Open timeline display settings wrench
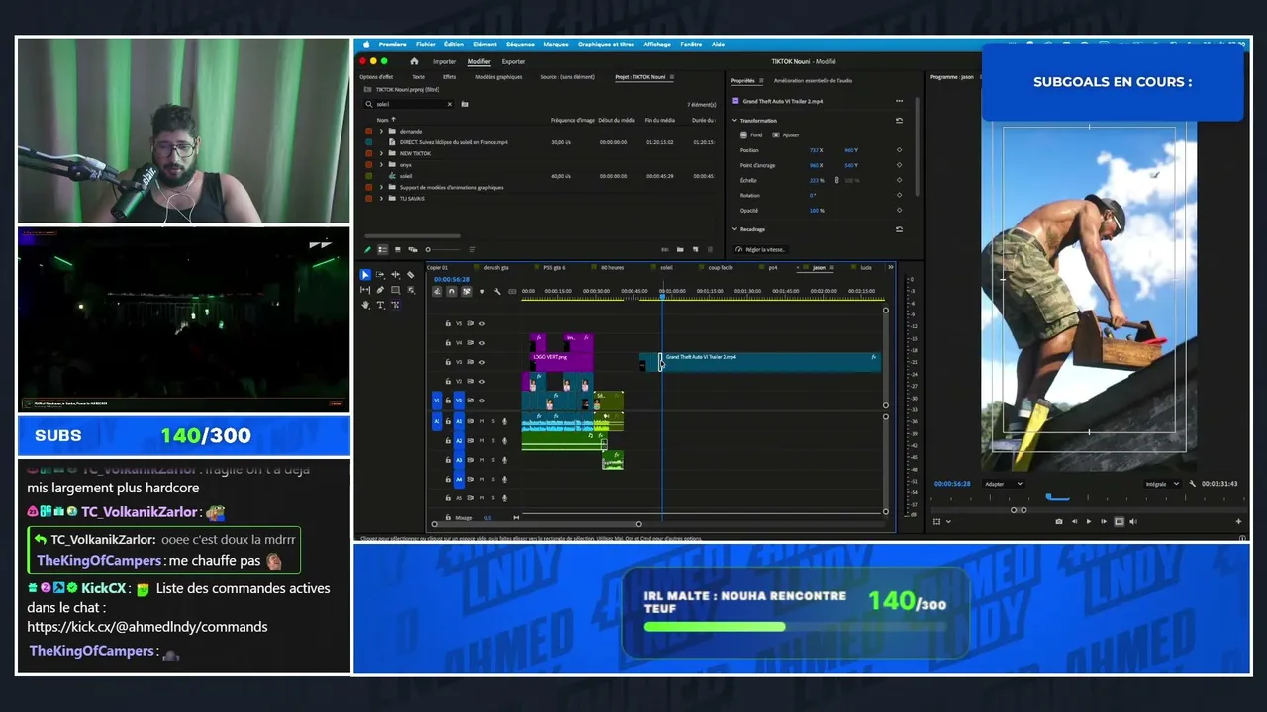The height and width of the screenshot is (712, 1267). click(497, 291)
